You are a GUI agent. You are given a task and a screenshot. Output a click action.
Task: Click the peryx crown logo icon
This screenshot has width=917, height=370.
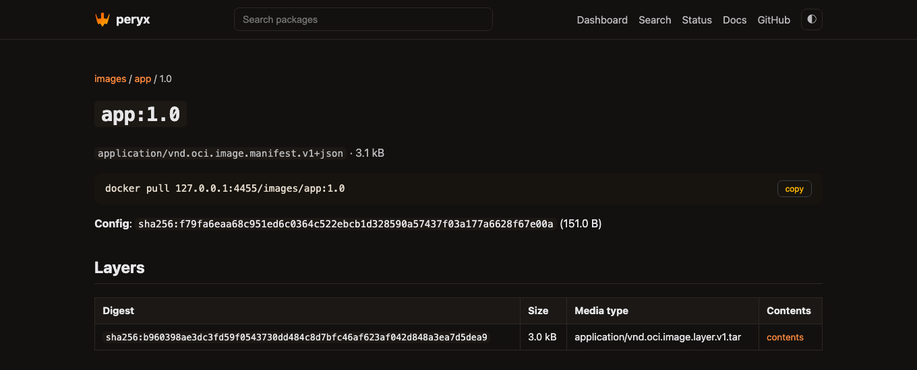click(x=102, y=20)
